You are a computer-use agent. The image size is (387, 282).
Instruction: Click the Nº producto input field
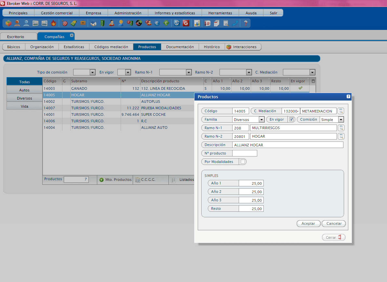[245, 153]
